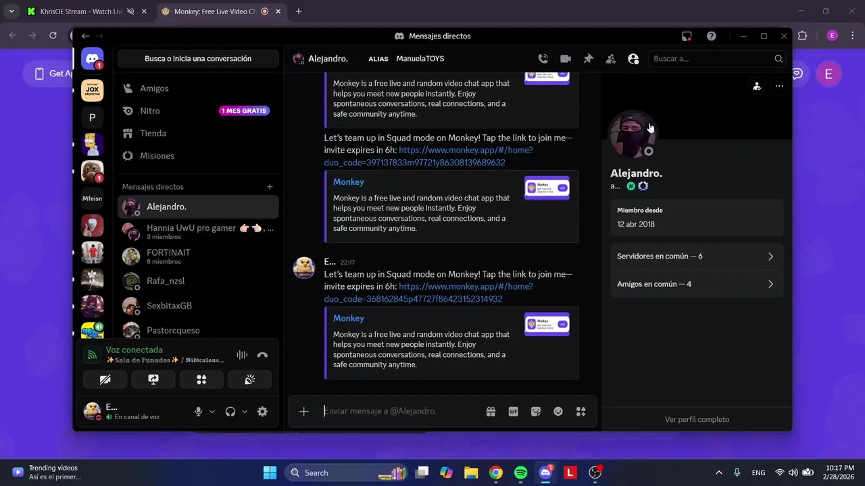Viewport: 865px width, 486px height.
Task: Open the Amigos friends page
Action: [x=198, y=88]
